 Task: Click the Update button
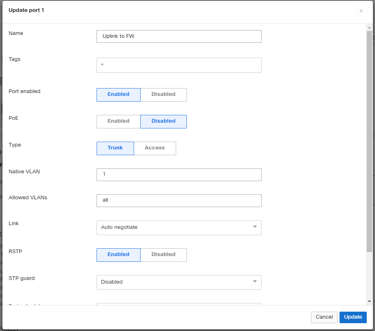pyautogui.click(x=353, y=317)
